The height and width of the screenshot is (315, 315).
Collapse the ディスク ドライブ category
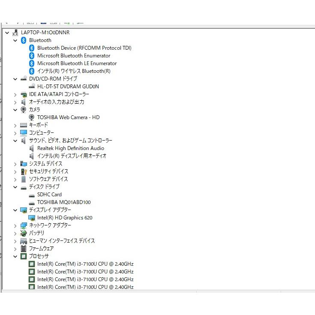tap(15, 187)
